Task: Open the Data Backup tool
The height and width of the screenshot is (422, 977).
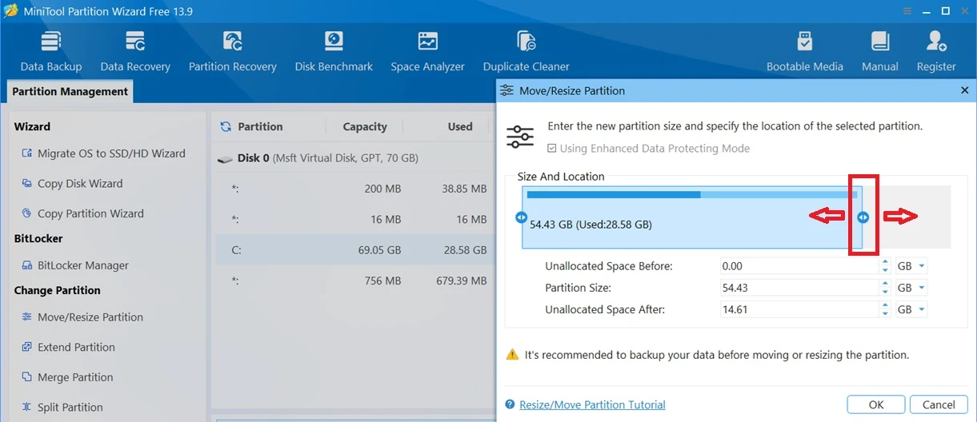Action: pyautogui.click(x=51, y=52)
